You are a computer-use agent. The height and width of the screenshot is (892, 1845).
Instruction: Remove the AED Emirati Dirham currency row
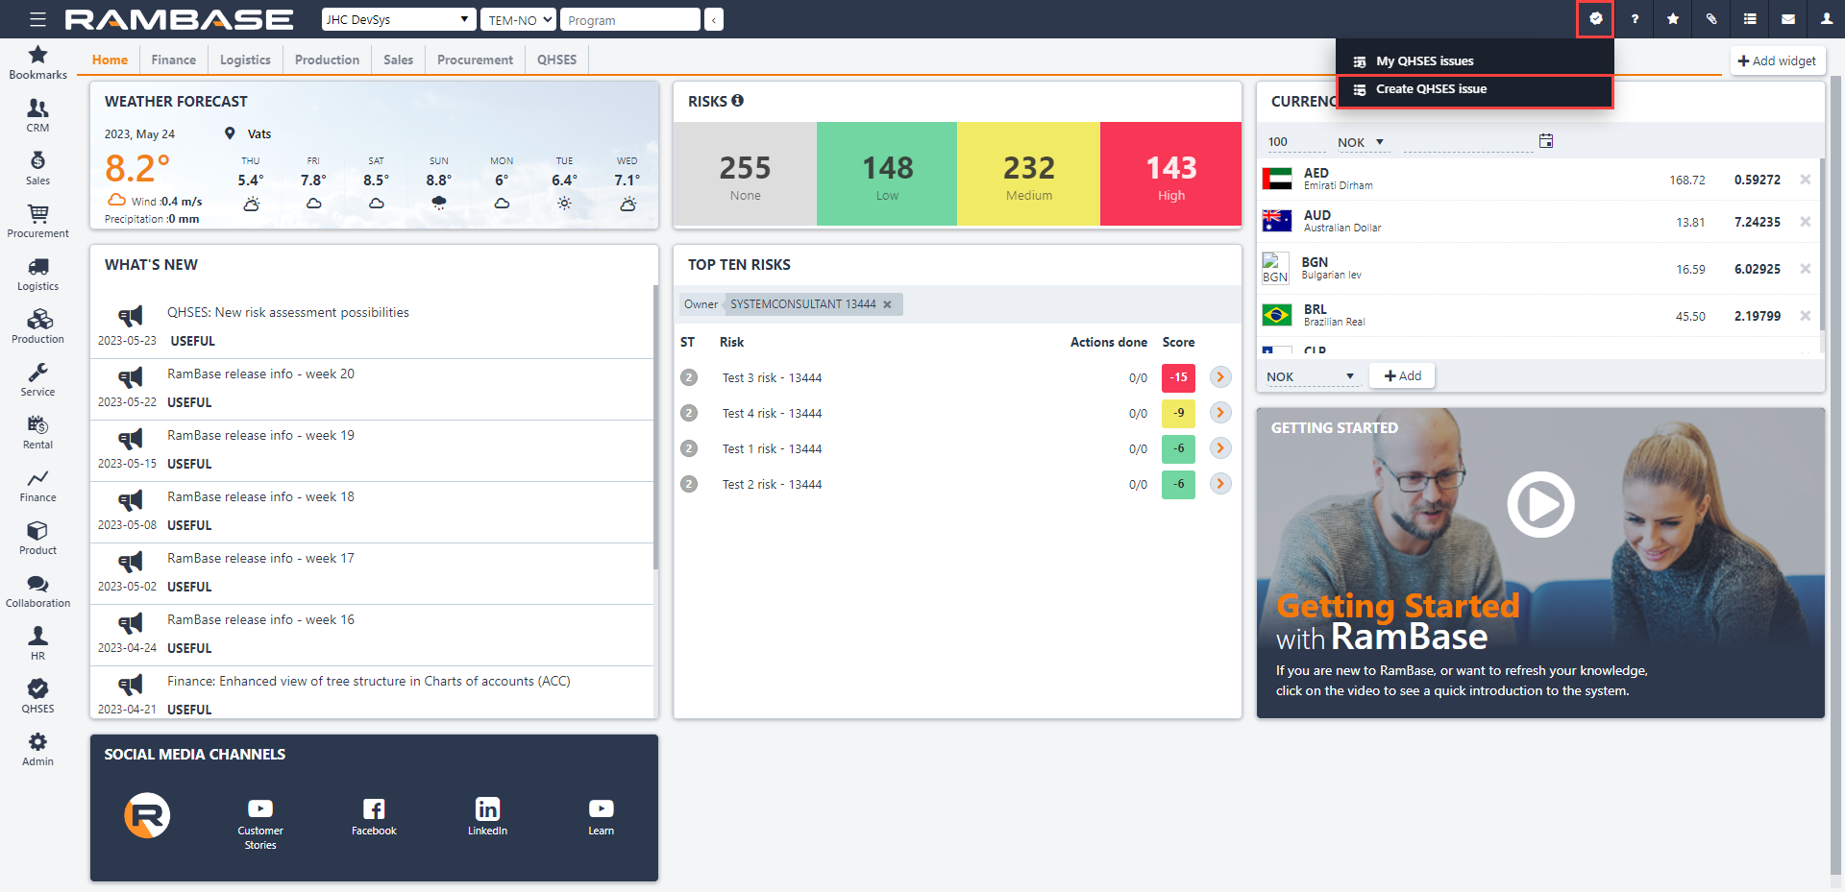(x=1805, y=180)
